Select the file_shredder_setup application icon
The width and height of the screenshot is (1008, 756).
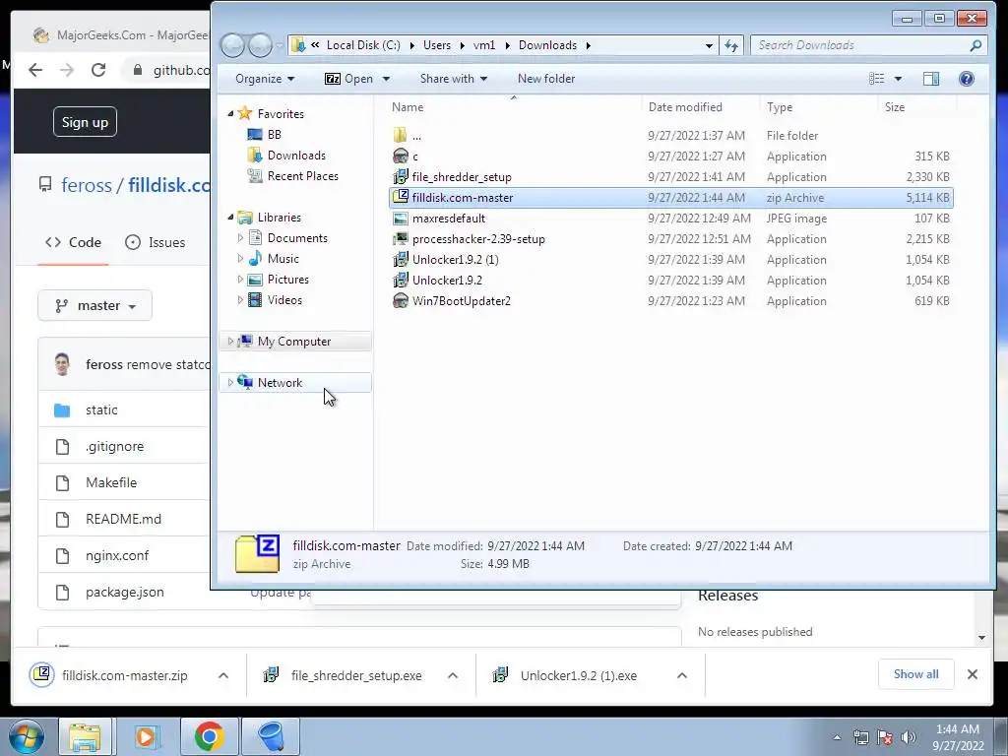tap(400, 176)
